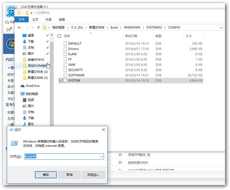
Task: Tick the select-all checkbox beside 名称
Action: tap(59, 36)
